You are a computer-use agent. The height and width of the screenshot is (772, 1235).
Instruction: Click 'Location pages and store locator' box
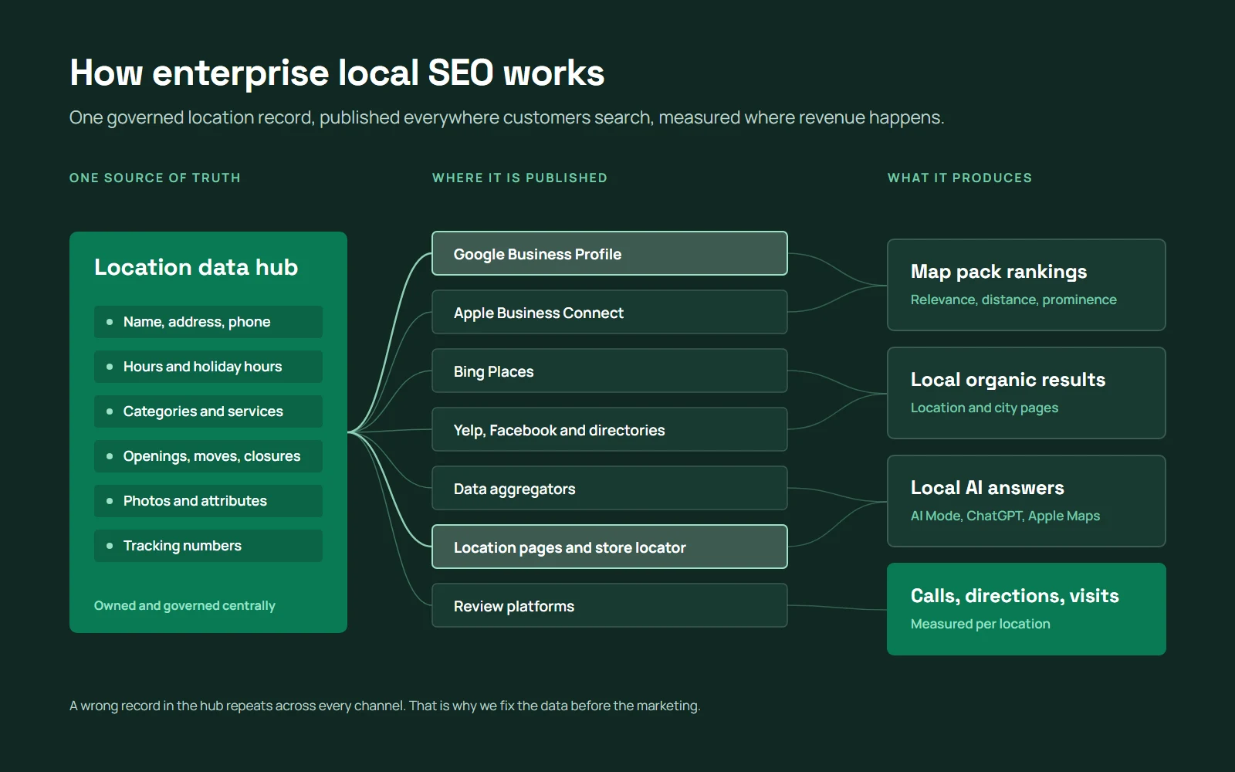coord(610,547)
